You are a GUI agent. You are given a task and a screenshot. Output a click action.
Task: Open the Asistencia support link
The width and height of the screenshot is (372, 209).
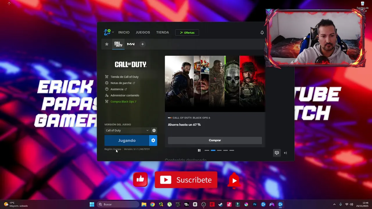point(117,89)
